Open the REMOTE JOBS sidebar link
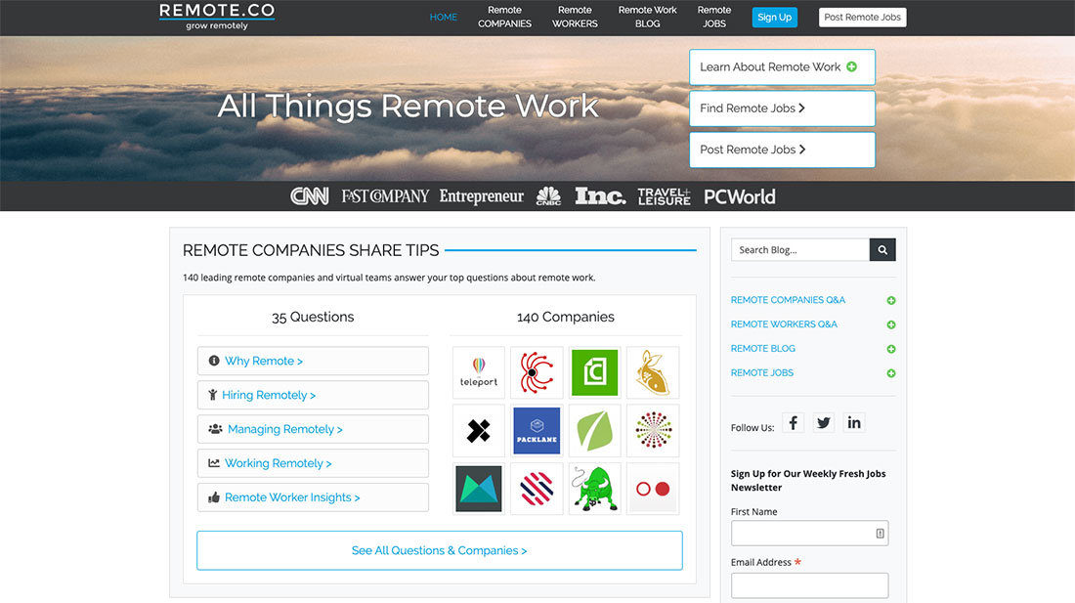The image size is (1075, 603). (x=761, y=372)
